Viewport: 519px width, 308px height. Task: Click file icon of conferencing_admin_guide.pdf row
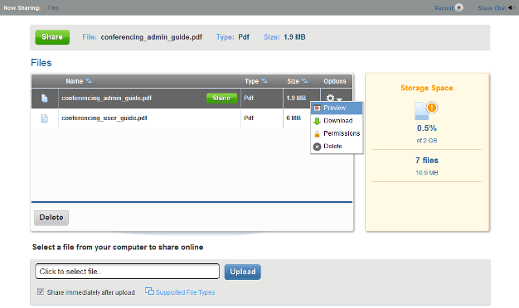pos(44,99)
